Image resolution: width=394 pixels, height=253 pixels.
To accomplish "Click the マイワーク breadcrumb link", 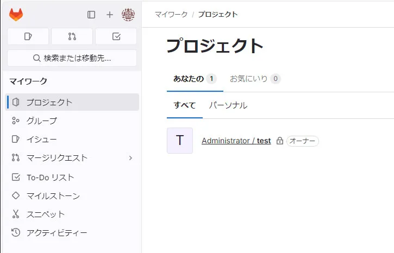I will (x=171, y=14).
